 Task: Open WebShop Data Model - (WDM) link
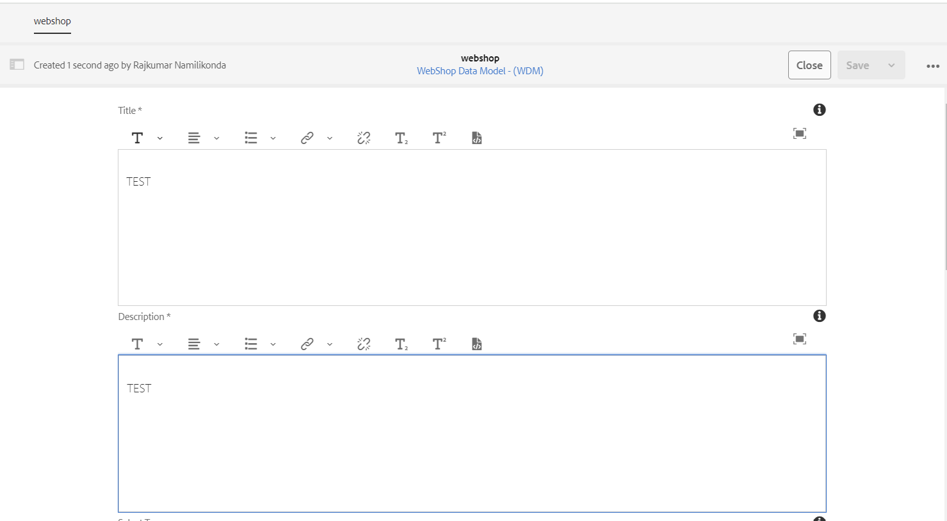coord(480,71)
